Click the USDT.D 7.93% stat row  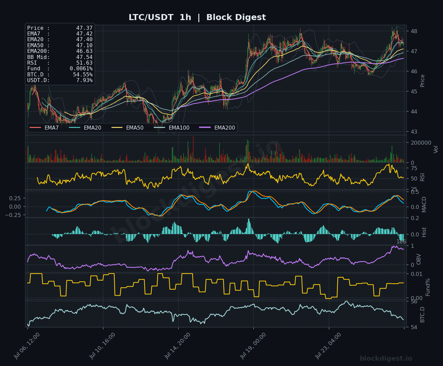pos(60,80)
